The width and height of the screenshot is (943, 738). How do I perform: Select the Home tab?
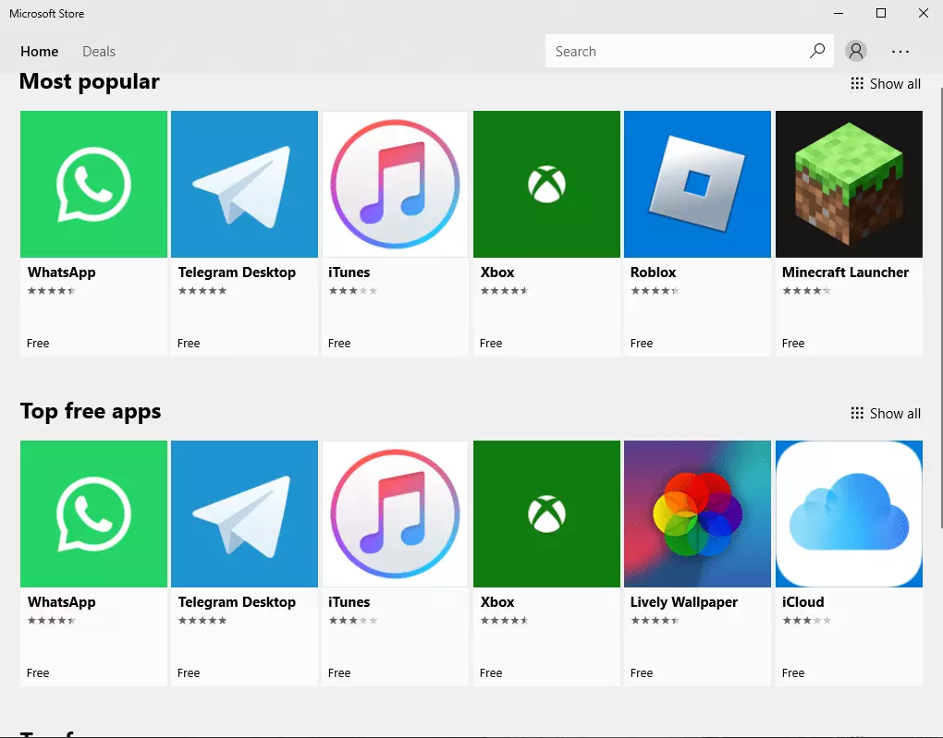click(40, 52)
